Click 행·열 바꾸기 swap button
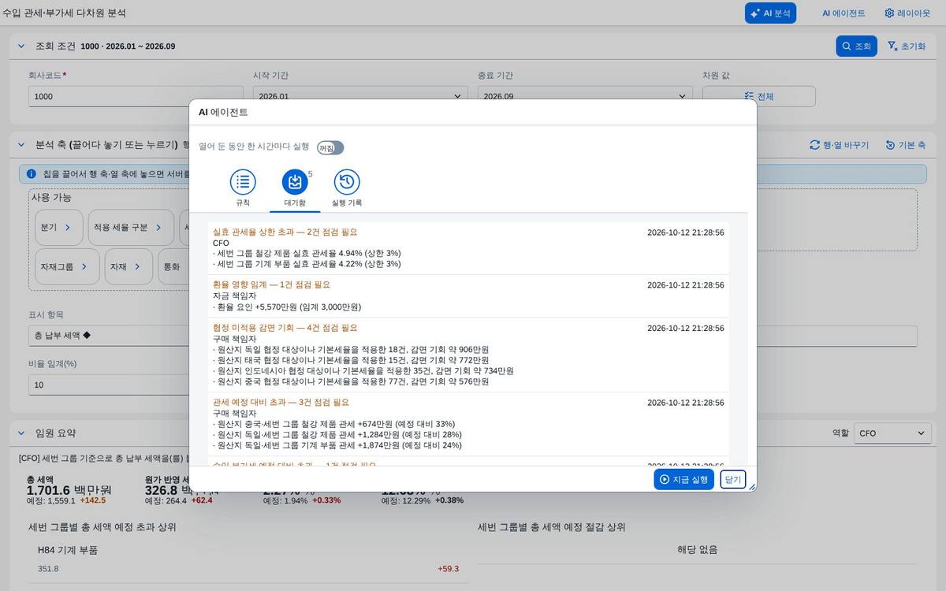This screenshot has width=946, height=591. [839, 145]
